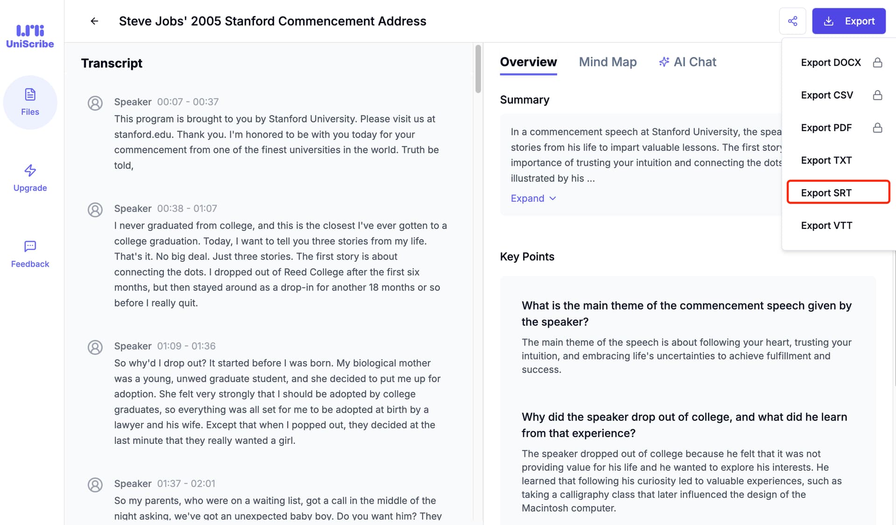Select Export SRT from menu
Viewport: 896px width, 525px height.
click(x=826, y=193)
